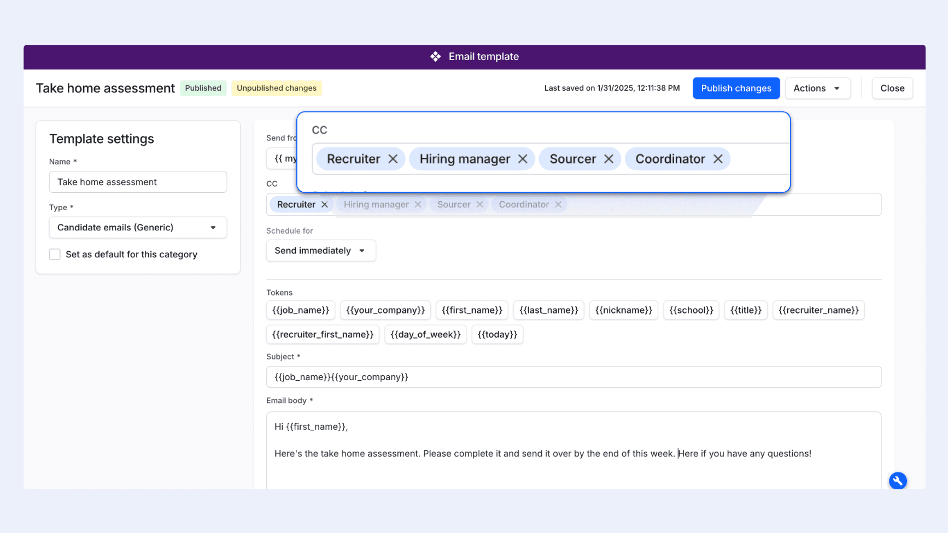Image resolution: width=948 pixels, height=533 pixels.
Task: Insert the {{first_name}} token
Action: 472,310
